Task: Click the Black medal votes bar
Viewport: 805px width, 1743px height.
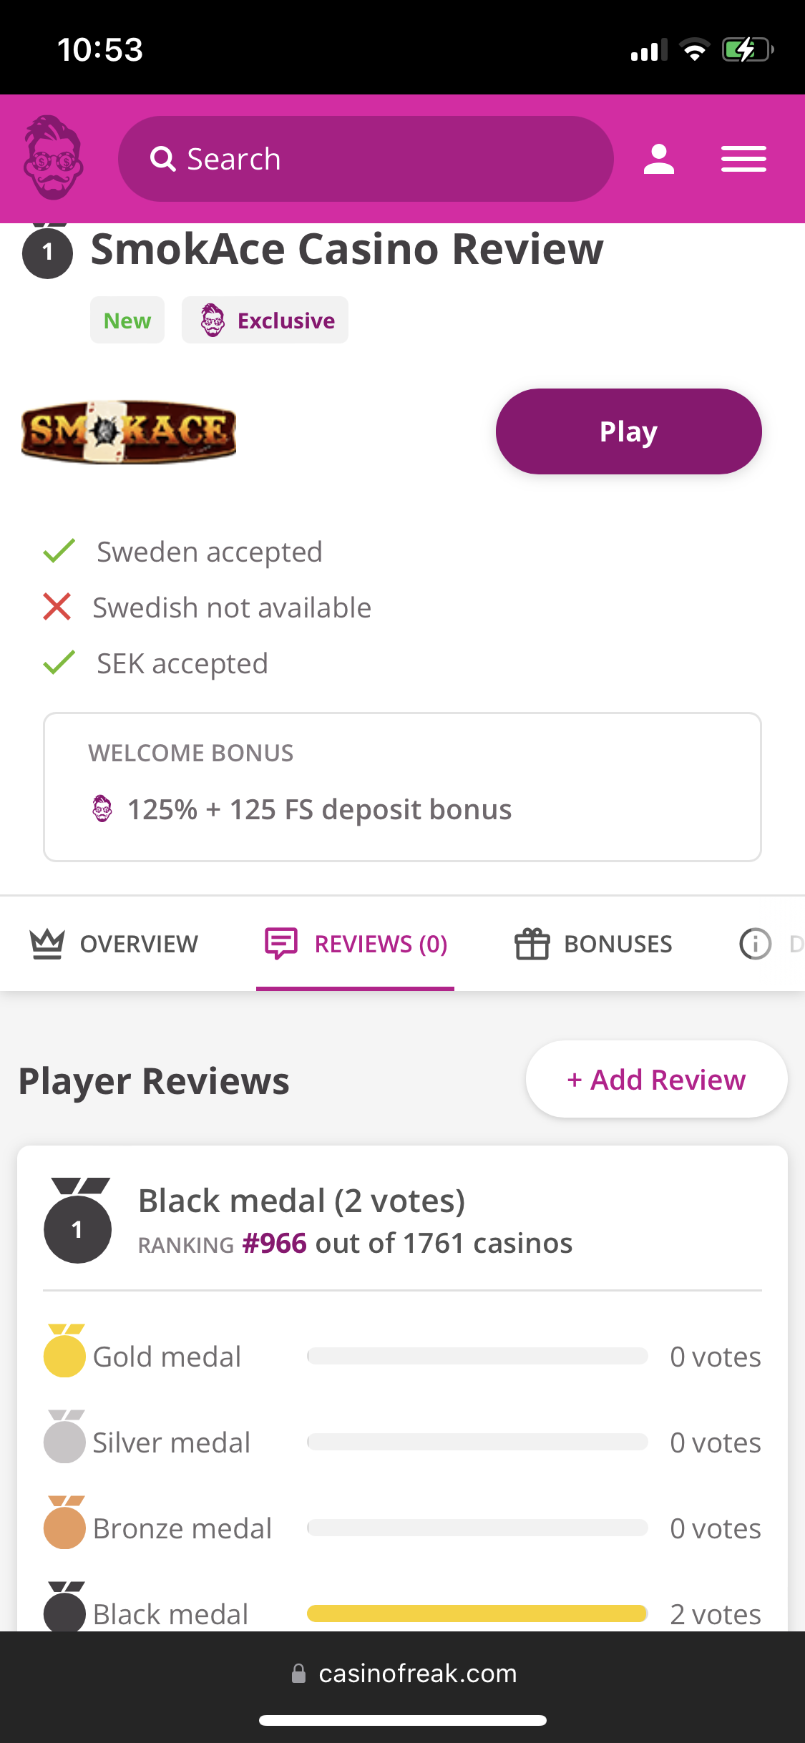Action: [x=477, y=1613]
